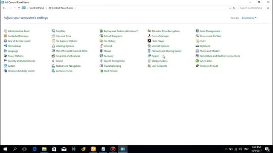Open the Administrative Tools icon

6,31
